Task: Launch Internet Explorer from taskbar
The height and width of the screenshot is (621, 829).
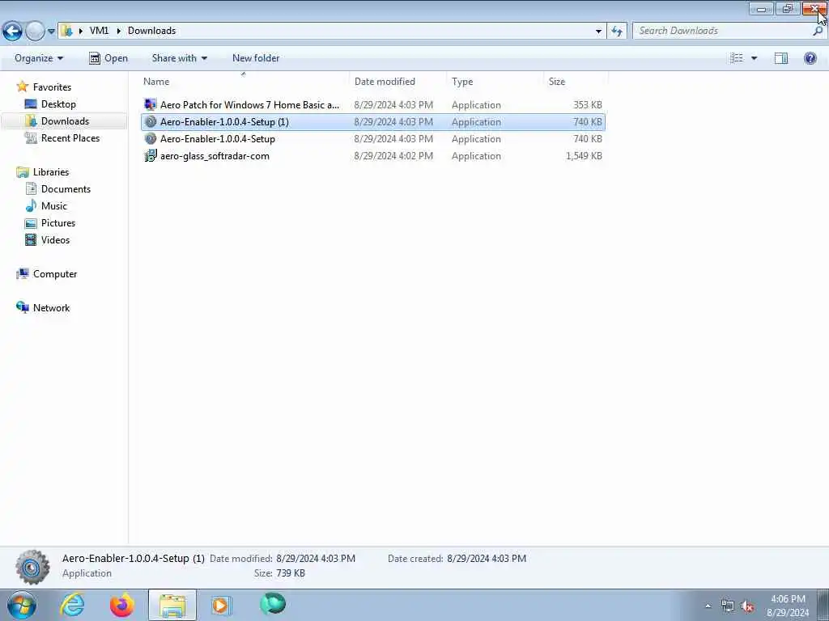Action: pyautogui.click(x=72, y=605)
